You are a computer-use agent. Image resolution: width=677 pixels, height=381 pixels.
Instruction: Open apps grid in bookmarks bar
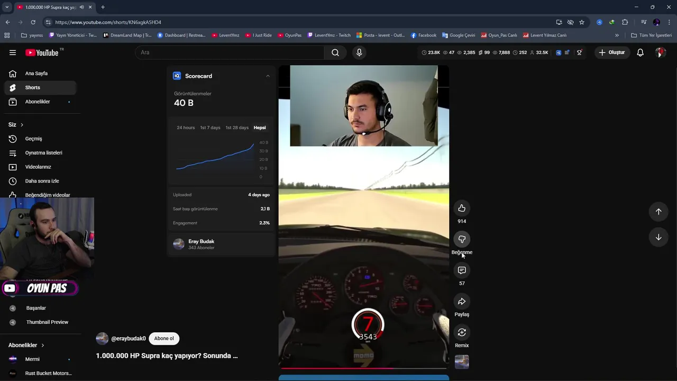point(7,35)
